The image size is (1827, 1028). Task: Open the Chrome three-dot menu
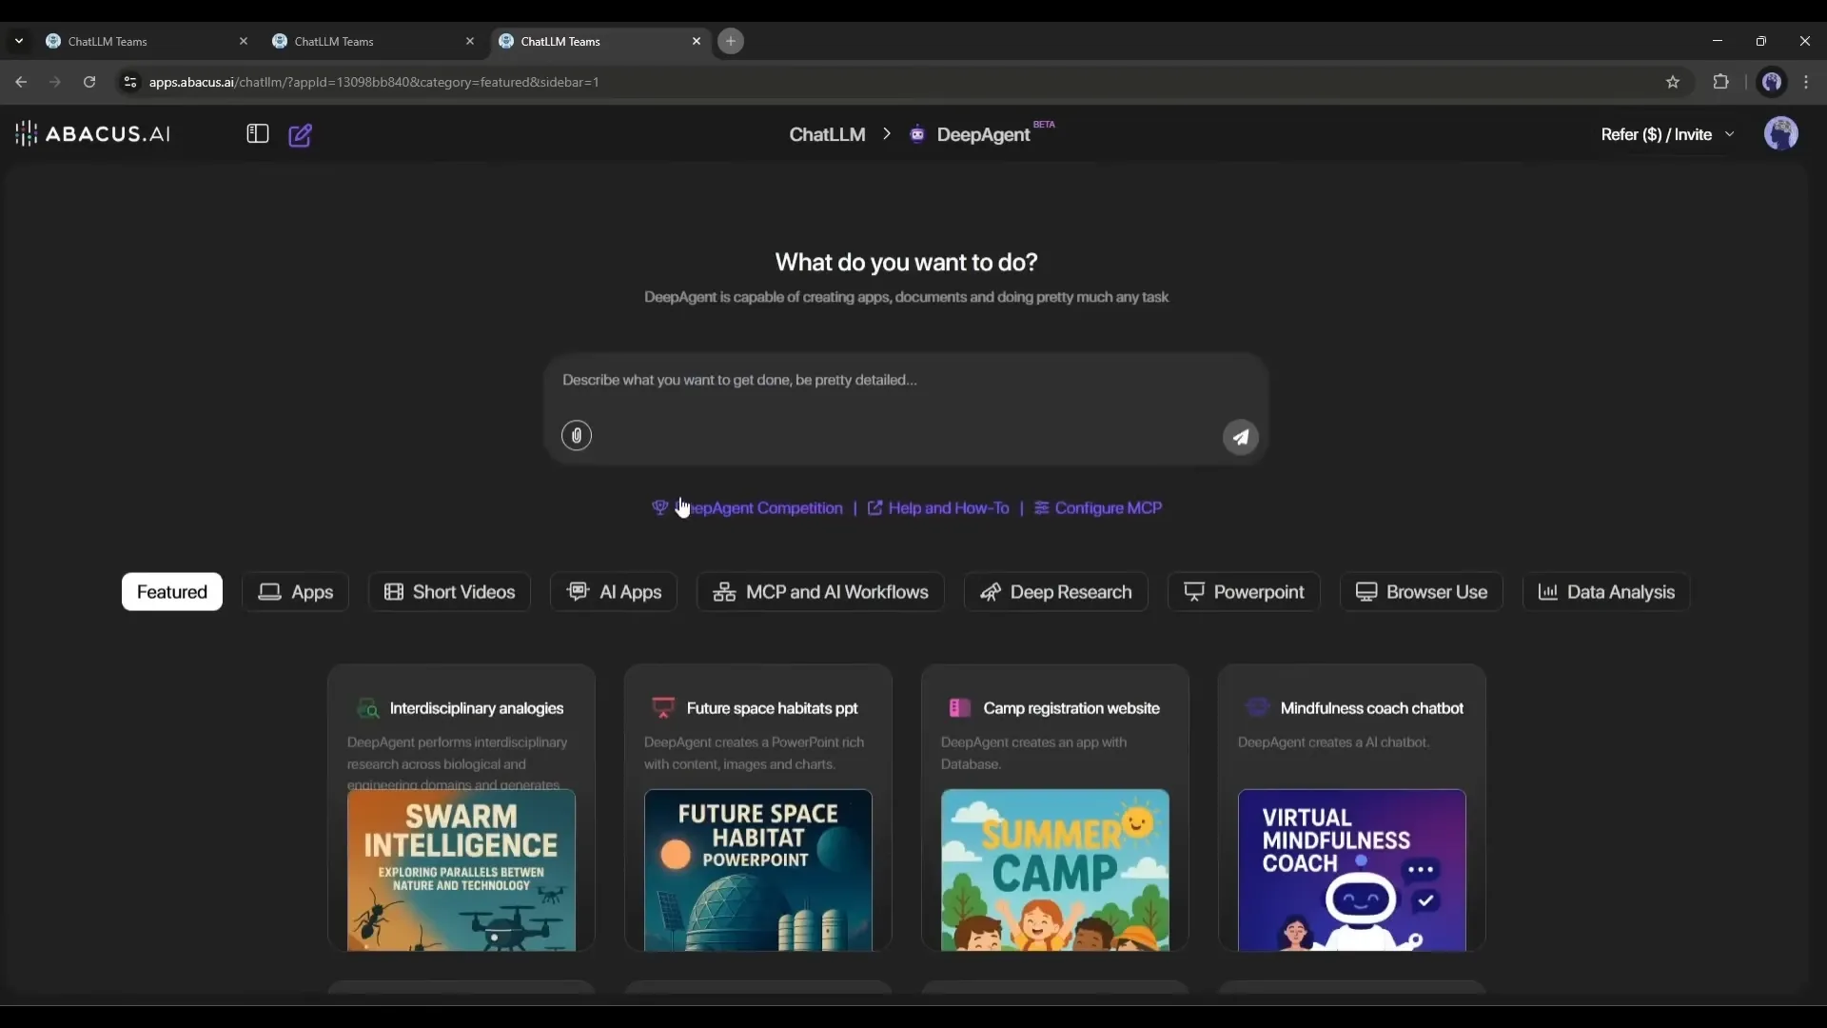point(1806,82)
